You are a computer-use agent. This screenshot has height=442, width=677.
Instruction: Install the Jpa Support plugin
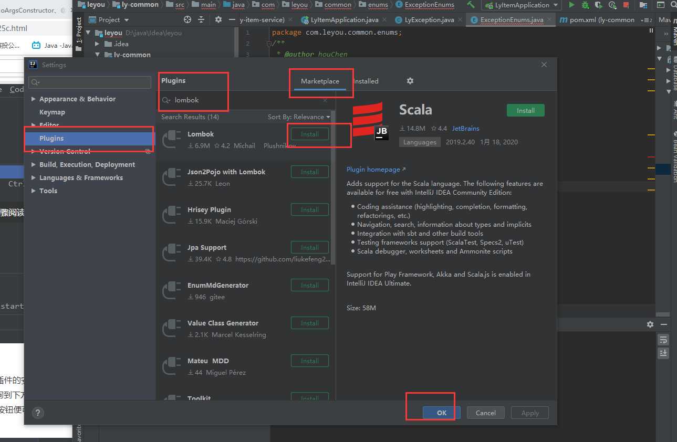pyautogui.click(x=310, y=247)
